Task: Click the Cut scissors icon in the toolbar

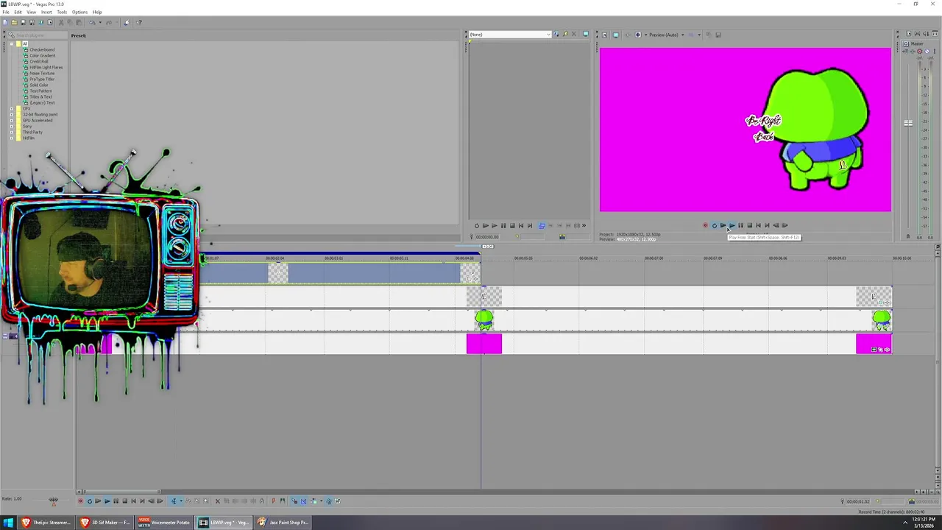Action: coord(61,22)
